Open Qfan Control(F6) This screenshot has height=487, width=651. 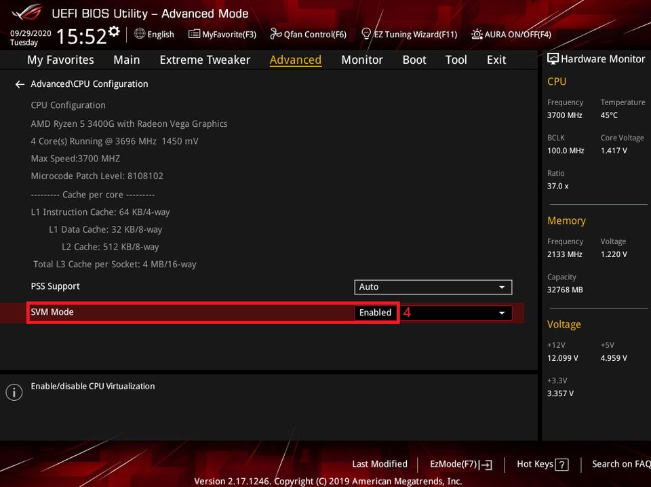[309, 34]
